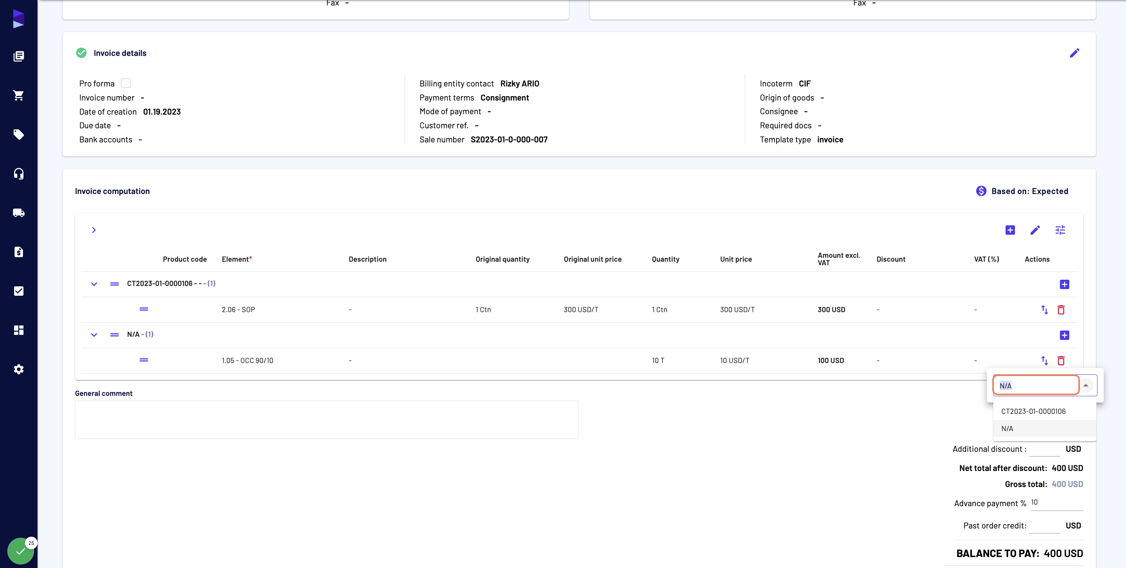Click the Invoice details green check status
Viewport: 1126px width, 568px height.
click(x=81, y=53)
